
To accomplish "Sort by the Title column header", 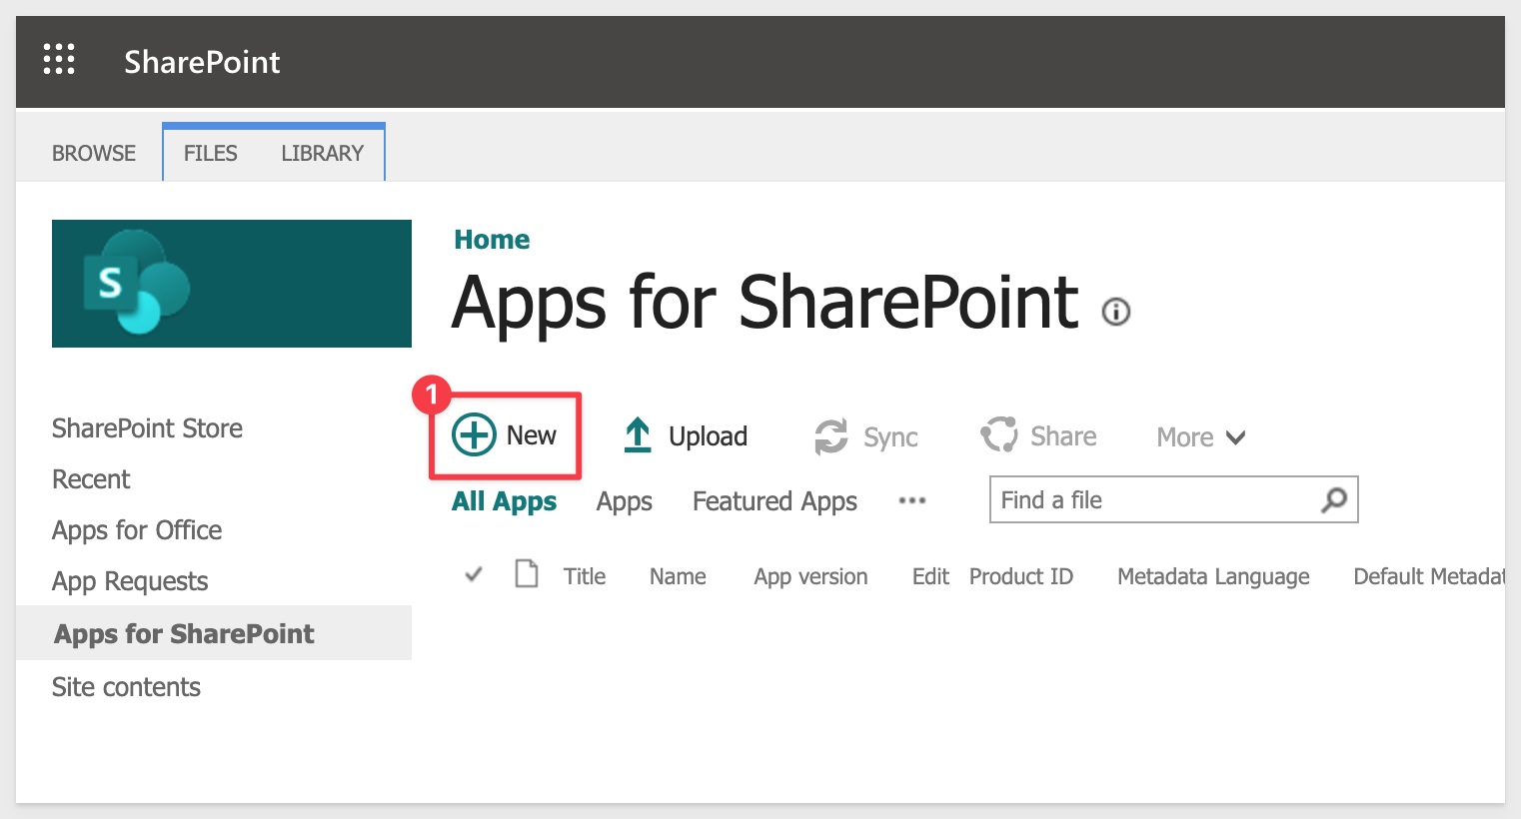I will [x=585, y=576].
